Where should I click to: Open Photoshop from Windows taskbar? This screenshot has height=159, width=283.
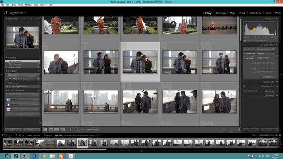pyautogui.click(x=34, y=156)
